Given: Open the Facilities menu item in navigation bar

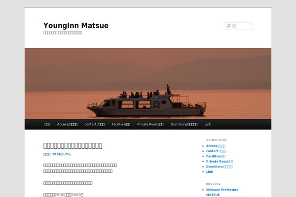Looking at the screenshot, I should pos(121,125).
